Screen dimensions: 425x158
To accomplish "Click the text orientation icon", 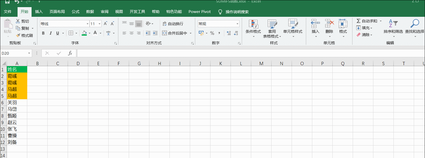I will 148,24.
